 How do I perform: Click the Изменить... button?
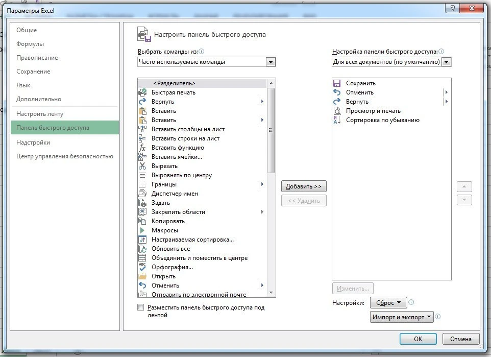tap(353, 289)
